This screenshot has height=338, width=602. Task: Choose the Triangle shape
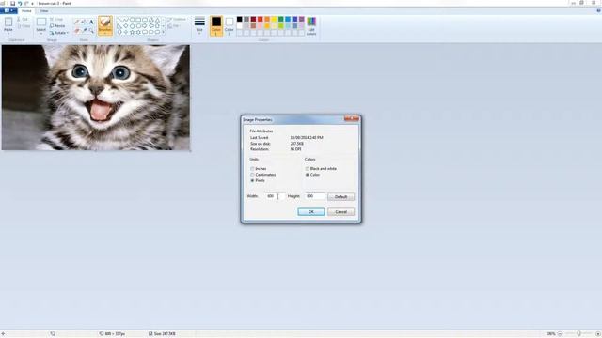click(157, 19)
